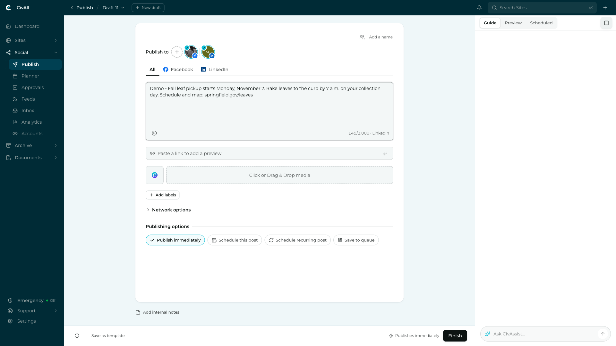Open the Dashboard from sidebar

32,26
